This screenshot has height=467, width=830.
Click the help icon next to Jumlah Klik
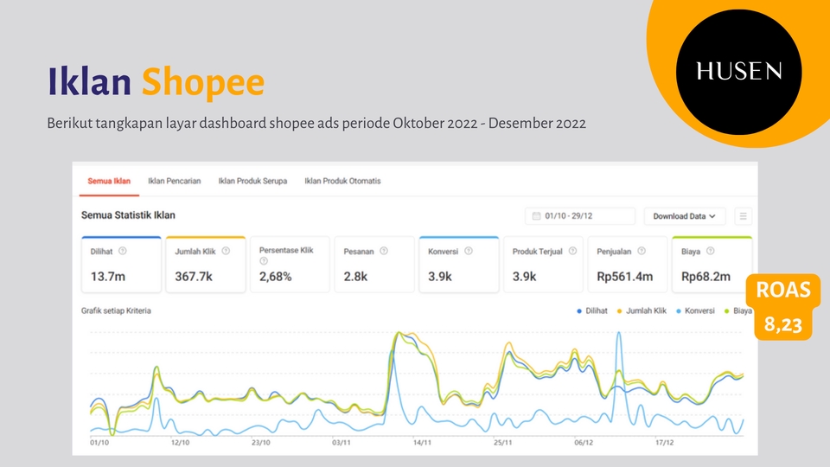tap(226, 251)
